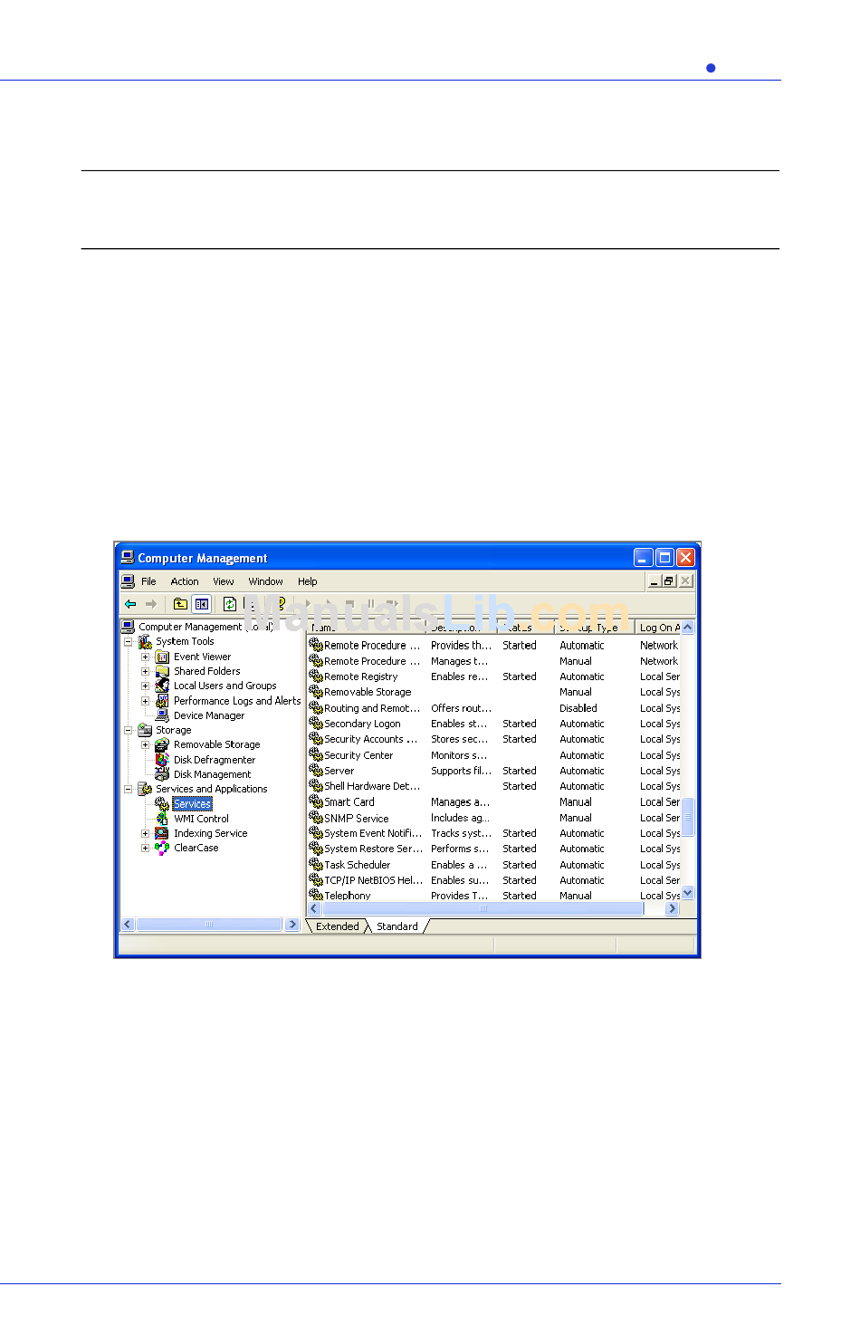This screenshot has width=860, height=1324.
Task: Expand the ClearCase node
Action: point(145,849)
